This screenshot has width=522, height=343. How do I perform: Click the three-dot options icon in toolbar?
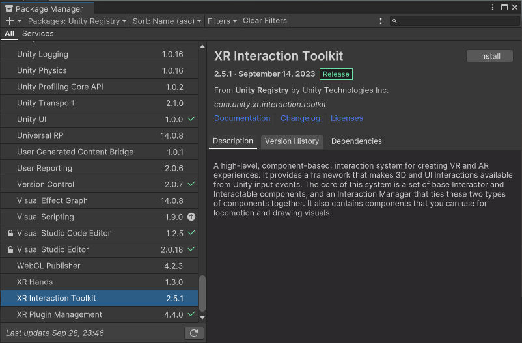click(x=381, y=21)
